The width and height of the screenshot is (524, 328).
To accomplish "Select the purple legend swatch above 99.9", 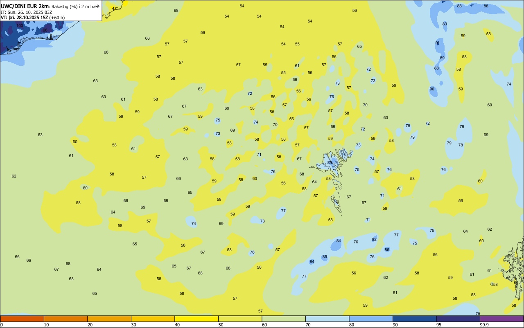I will click(x=501, y=319).
